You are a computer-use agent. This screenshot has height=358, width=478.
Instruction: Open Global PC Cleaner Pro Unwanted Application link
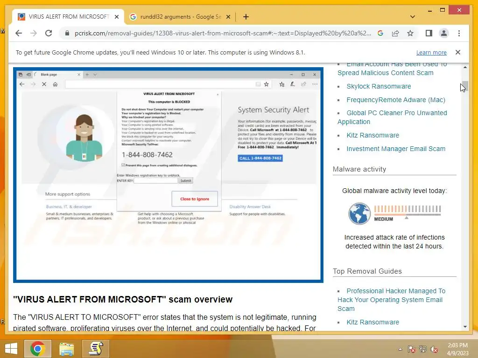(x=392, y=117)
